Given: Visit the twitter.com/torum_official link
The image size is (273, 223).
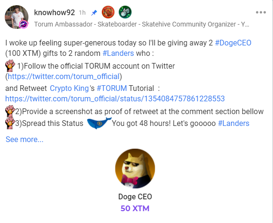Looking at the screenshot, I should pyautogui.click(x=63, y=77).
